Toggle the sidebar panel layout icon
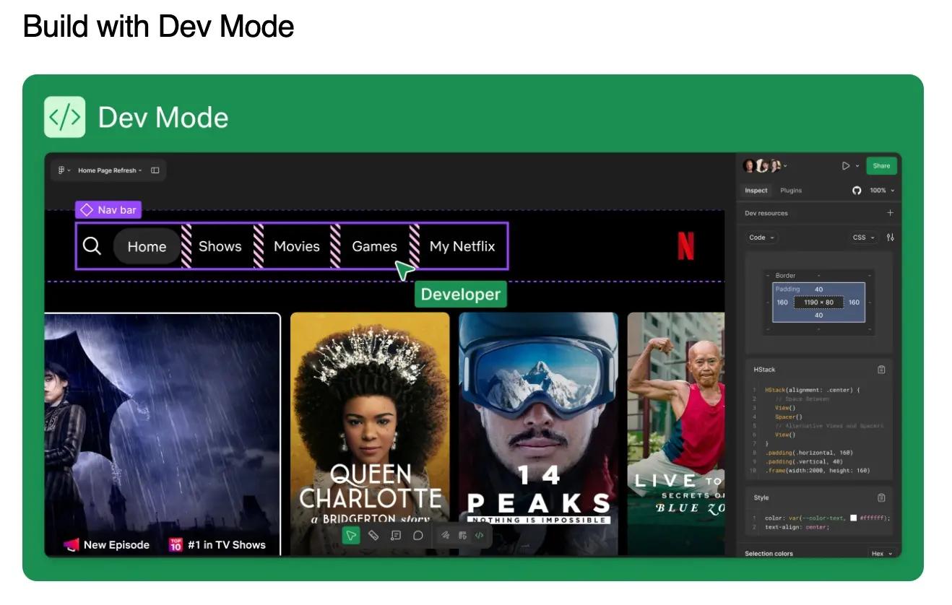 155,170
